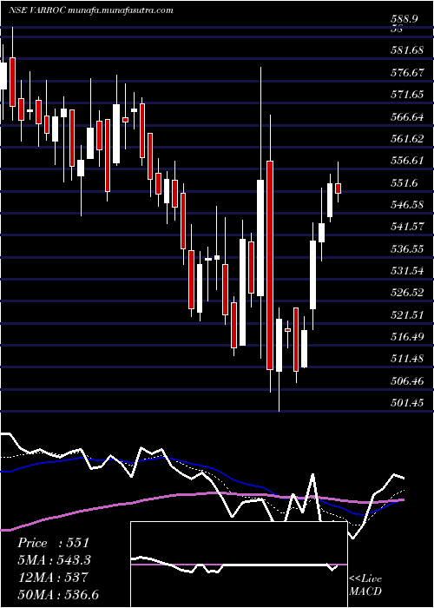Click the 506.46 price axis label
The image size is (434, 608).
(407, 381)
